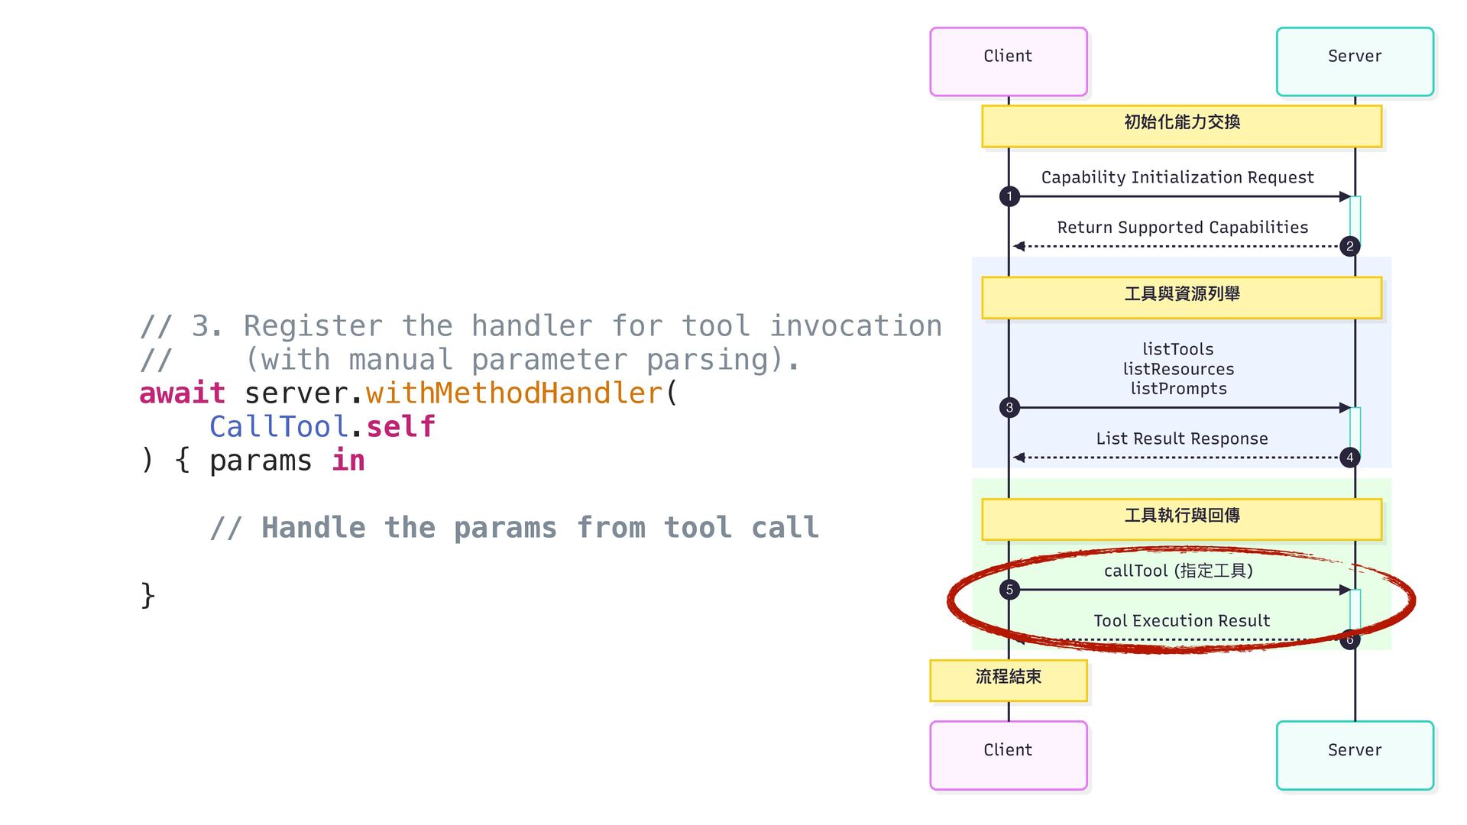Image resolution: width=1467 pixels, height=825 pixels.
Task: Click the Server box ending the server lifeline
Action: tap(1355, 755)
